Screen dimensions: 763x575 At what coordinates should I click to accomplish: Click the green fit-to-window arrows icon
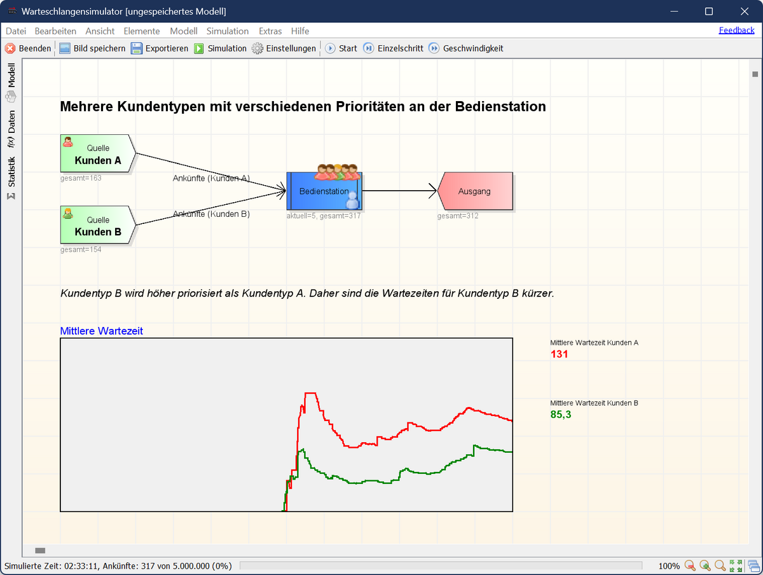point(736,565)
